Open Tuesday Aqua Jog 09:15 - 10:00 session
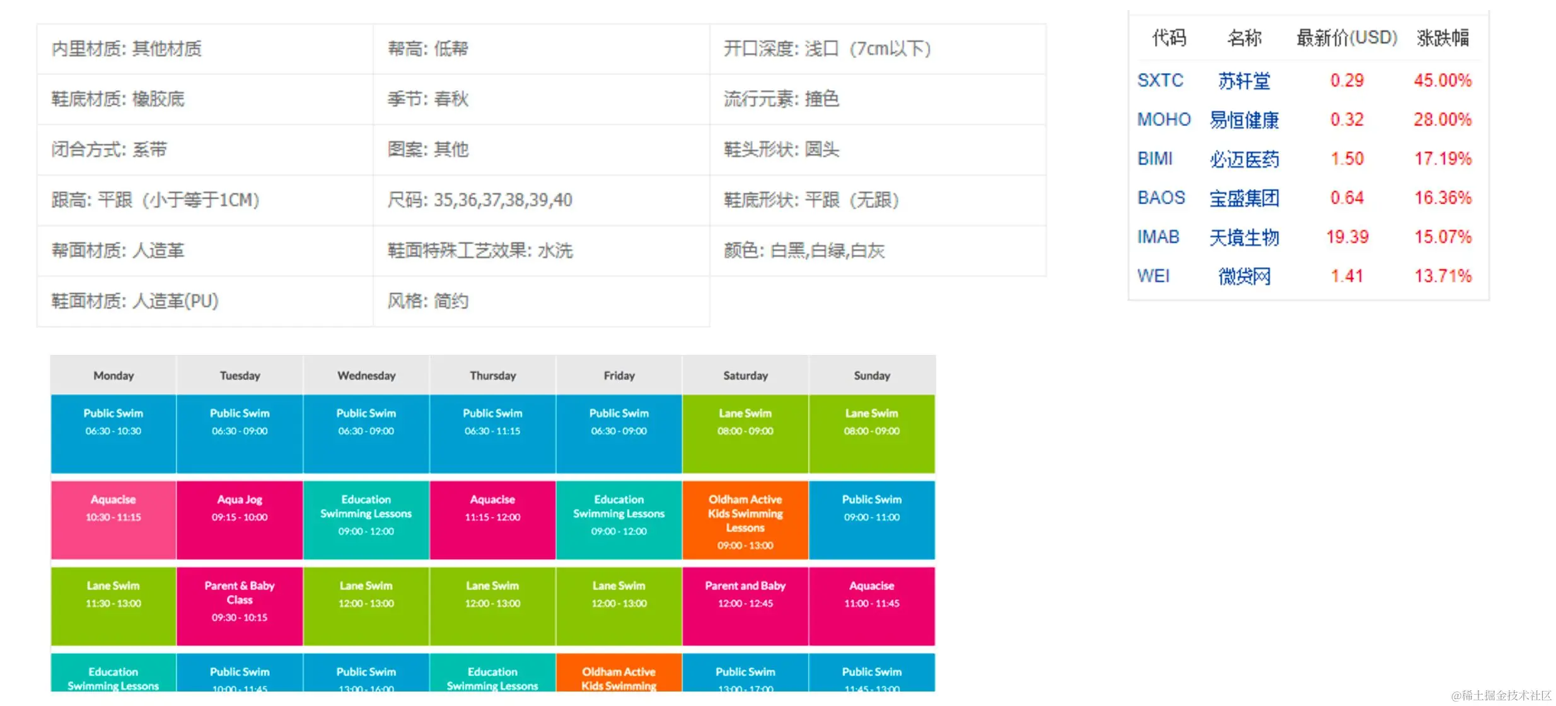 coord(240,520)
